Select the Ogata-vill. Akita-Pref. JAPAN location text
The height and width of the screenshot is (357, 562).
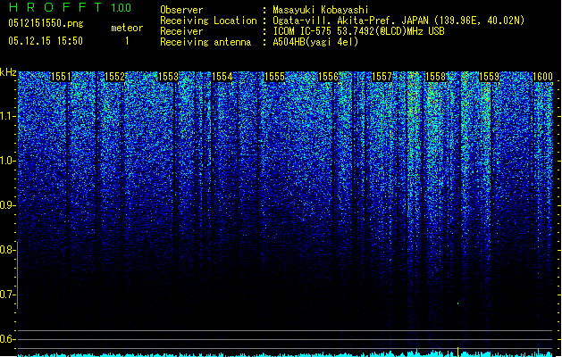(x=398, y=21)
